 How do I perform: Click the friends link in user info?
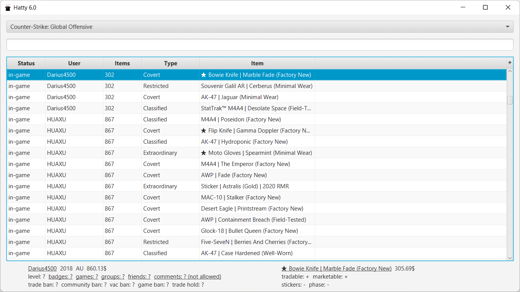tap(139, 277)
